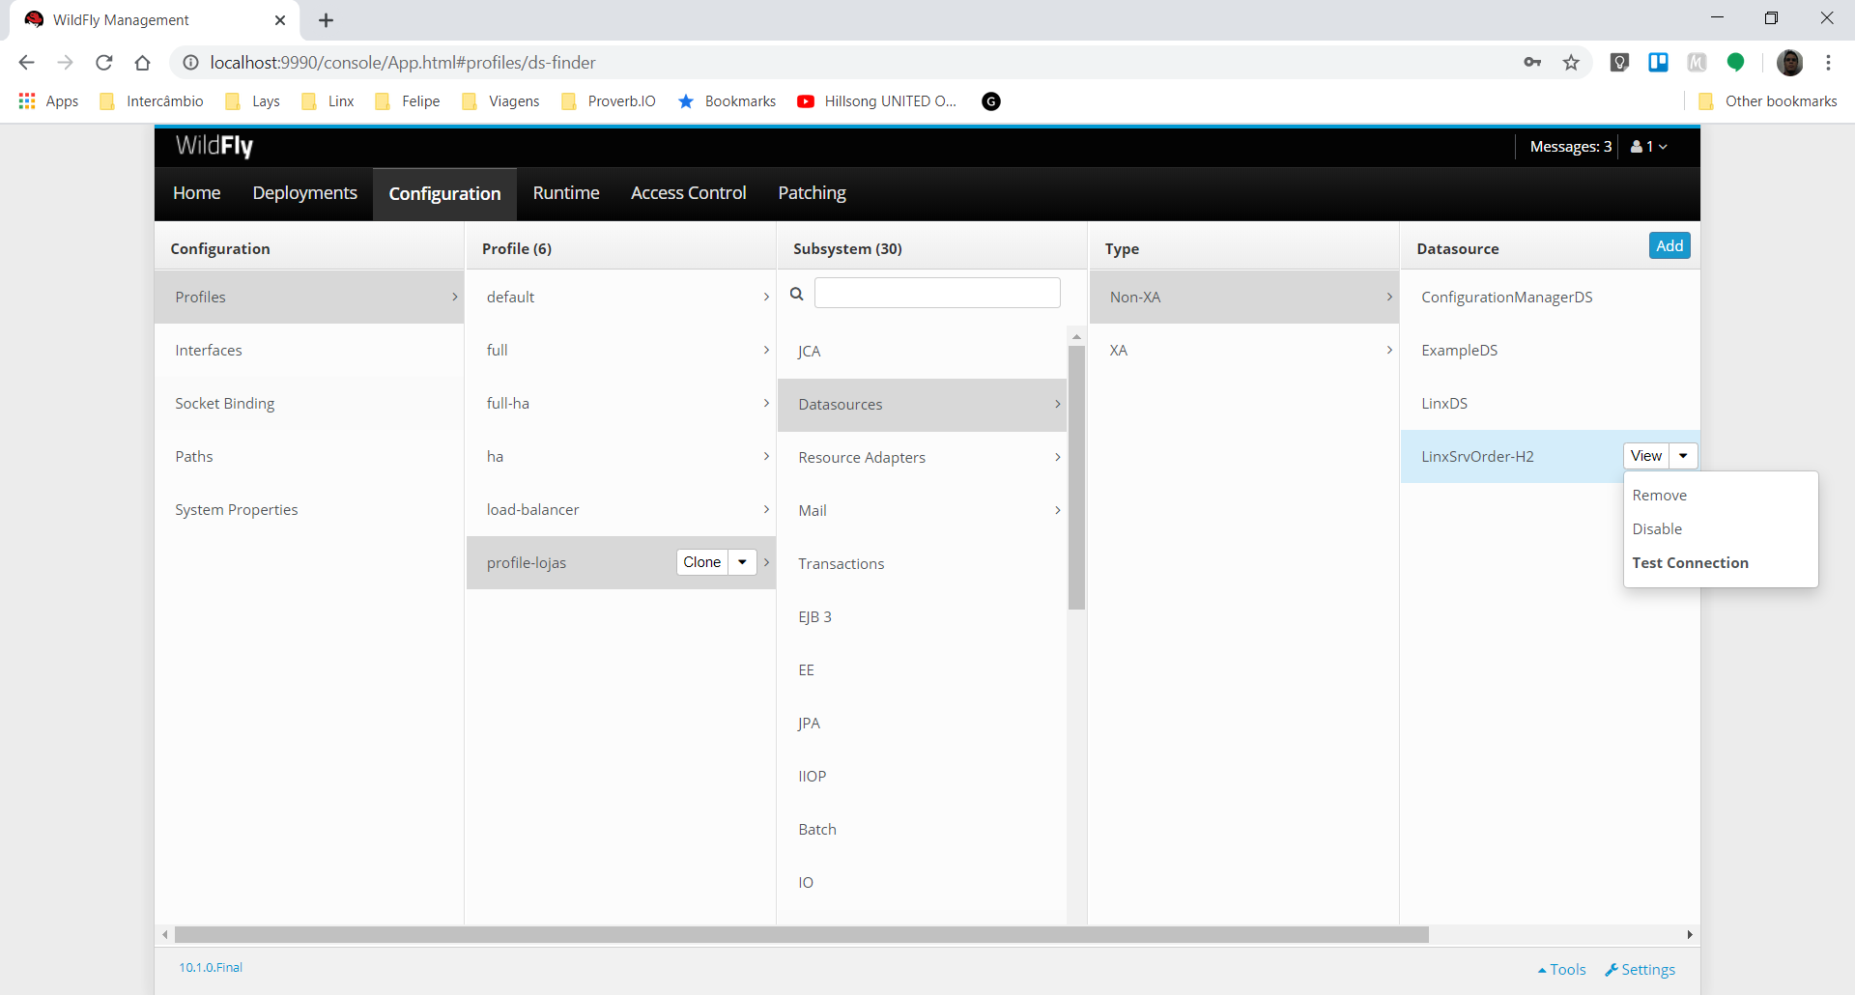
Task: Focus the Subsystem filter input field
Action: coord(937,294)
